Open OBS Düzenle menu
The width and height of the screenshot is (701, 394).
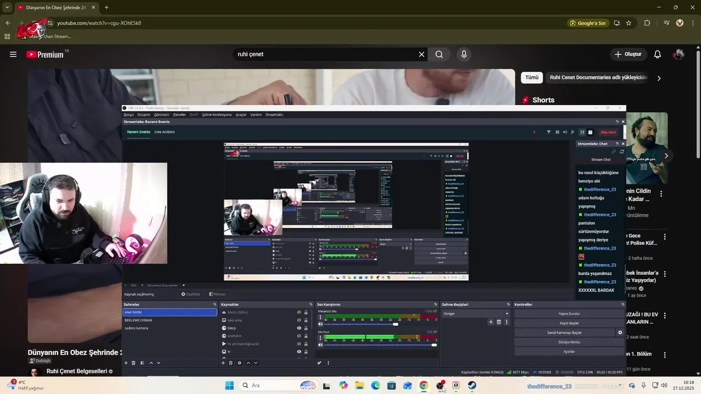point(144,114)
